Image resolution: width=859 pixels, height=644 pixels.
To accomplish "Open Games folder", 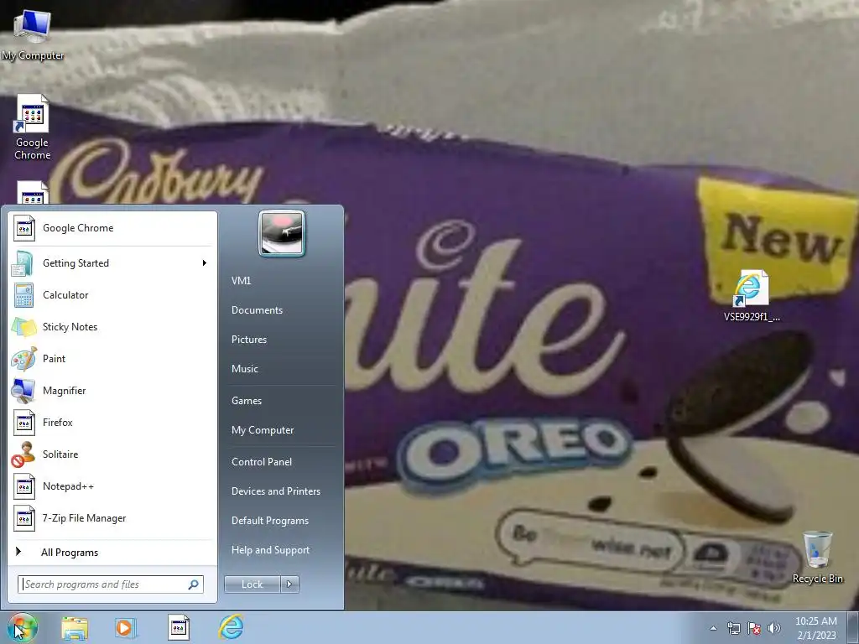I will (x=282, y=401).
